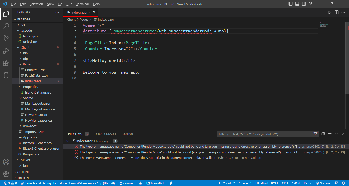Collapse the Pages folder
Viewport: 349px width, 186px height.
pos(38,64)
